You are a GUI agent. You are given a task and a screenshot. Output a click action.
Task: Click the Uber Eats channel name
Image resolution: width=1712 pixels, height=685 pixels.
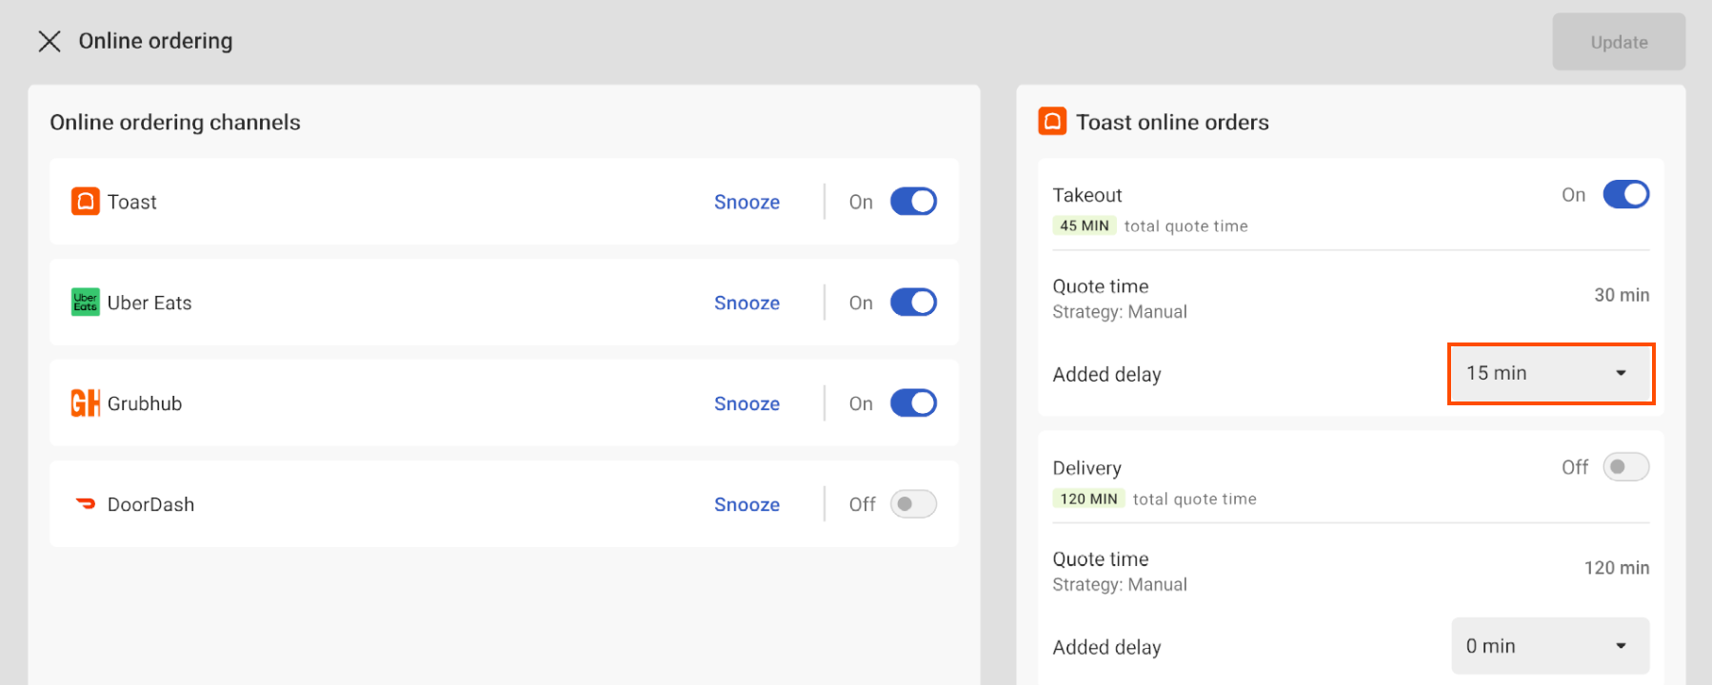(149, 303)
